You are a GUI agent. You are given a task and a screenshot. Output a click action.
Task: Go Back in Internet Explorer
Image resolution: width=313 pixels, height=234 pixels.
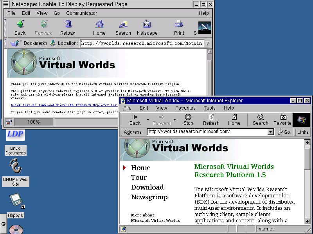point(135,120)
